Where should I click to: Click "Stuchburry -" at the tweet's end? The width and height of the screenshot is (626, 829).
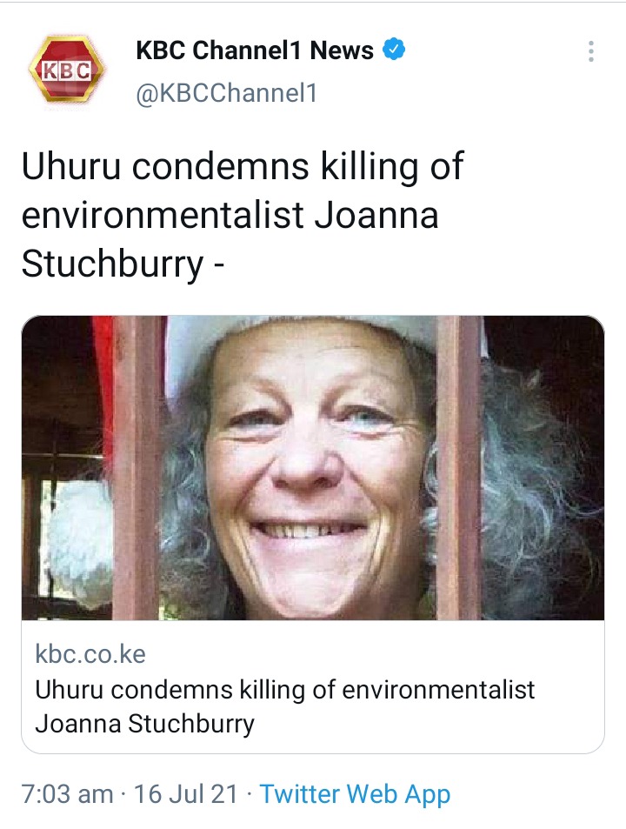click(x=122, y=264)
